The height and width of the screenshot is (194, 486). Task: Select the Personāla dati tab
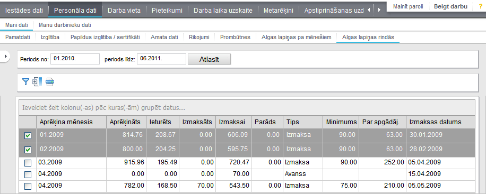click(x=75, y=10)
